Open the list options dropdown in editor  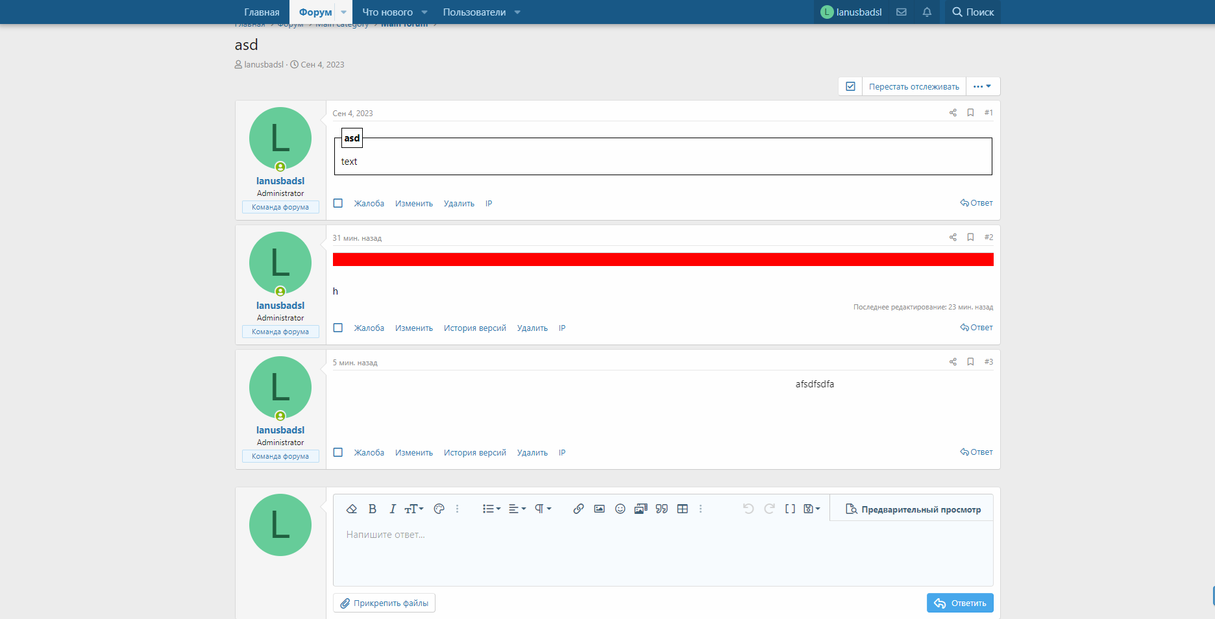(x=491, y=509)
